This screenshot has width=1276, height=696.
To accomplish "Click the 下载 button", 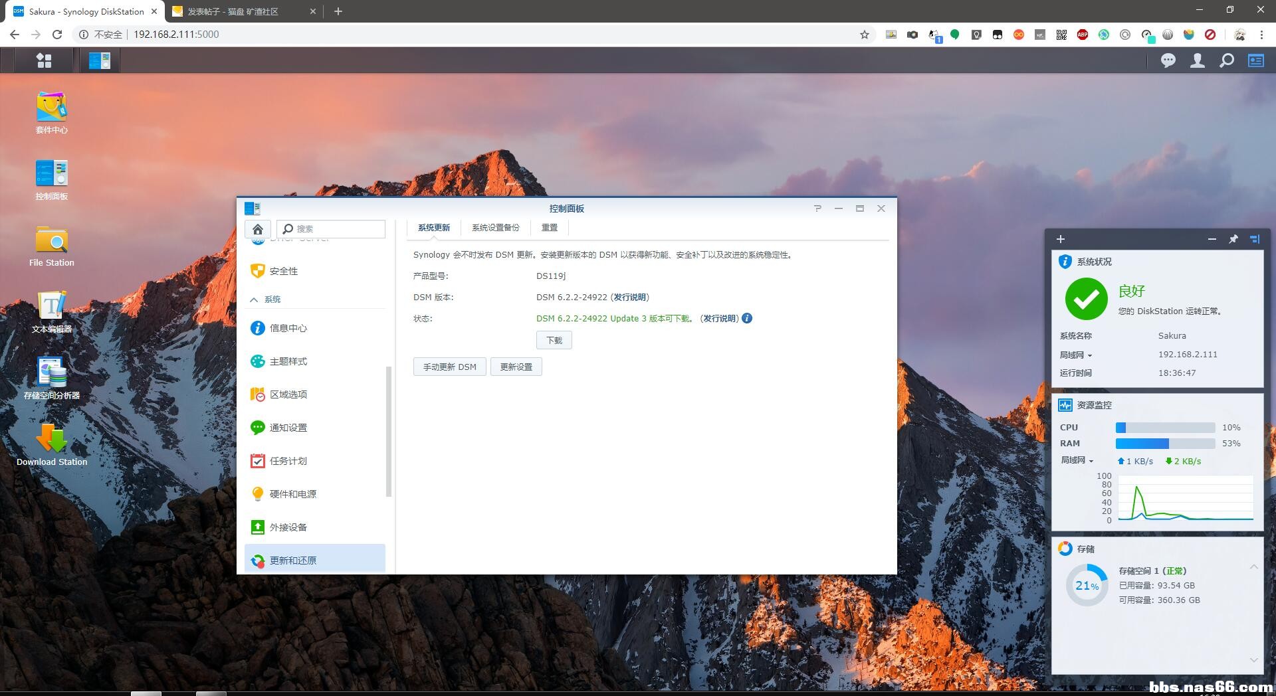I will [554, 340].
